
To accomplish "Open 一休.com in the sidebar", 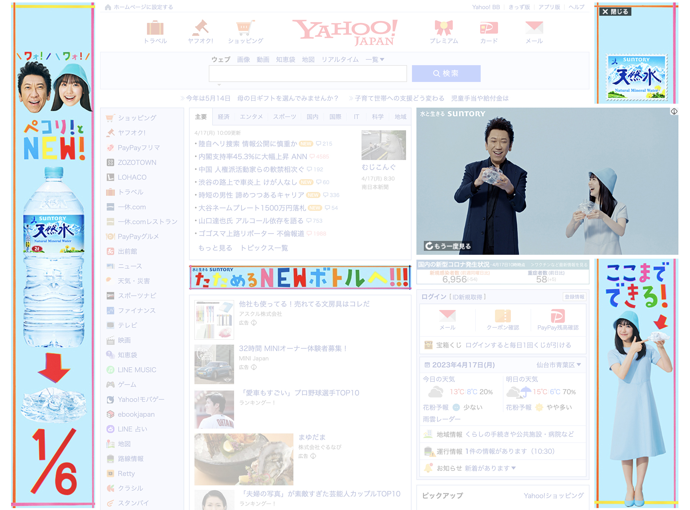I will point(132,207).
